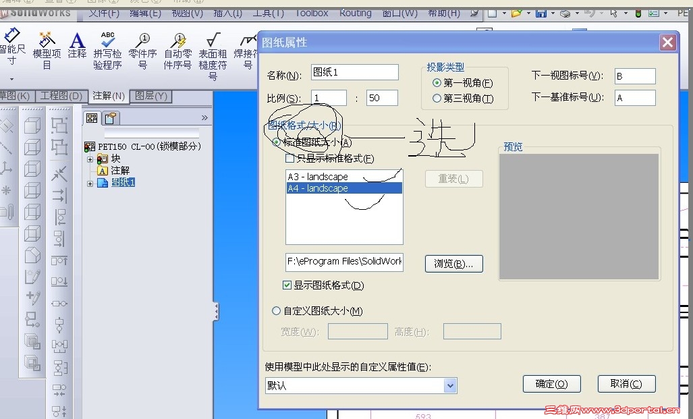Viewport: 693px width, 419px height.
Task: Select the Smart Dimension (智能尺寸) tool
Action: (12, 47)
